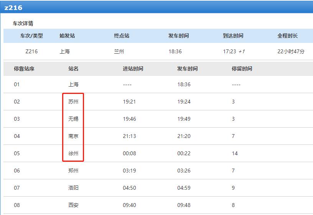Select station 南京
Screen dimensions: 313x215
[74, 136]
